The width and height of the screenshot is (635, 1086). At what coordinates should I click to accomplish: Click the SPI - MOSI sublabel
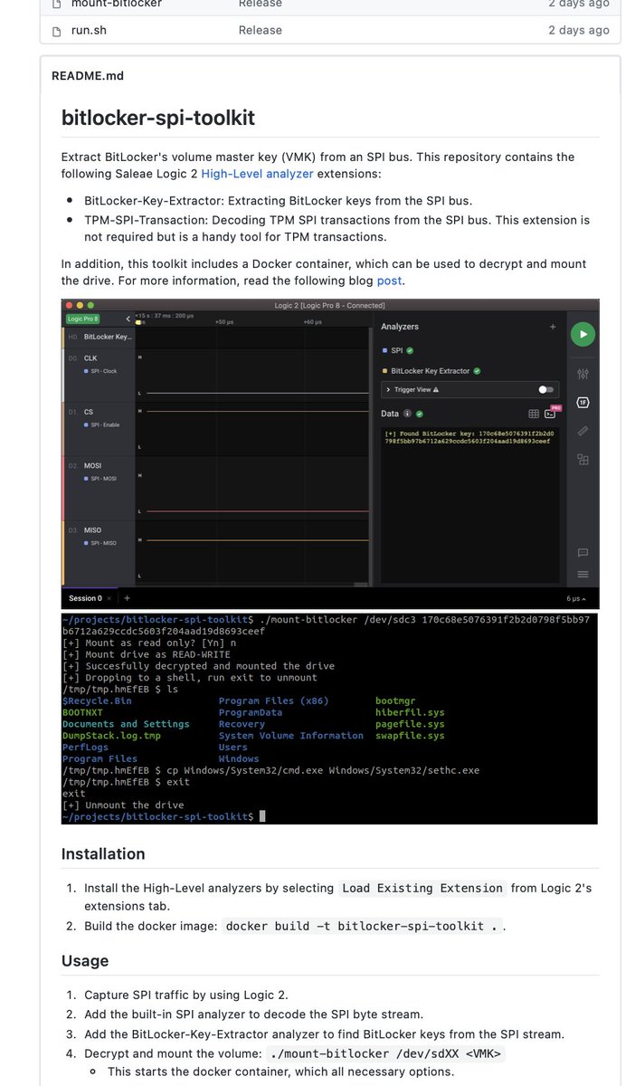tap(103, 478)
